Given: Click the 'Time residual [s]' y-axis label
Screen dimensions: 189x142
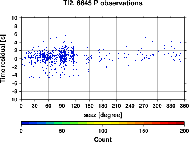Looking at the screenshot, I should (x=3, y=59).
